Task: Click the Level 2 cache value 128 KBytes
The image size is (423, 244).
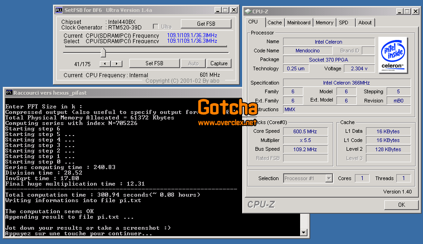Action: pyautogui.click(x=388, y=149)
